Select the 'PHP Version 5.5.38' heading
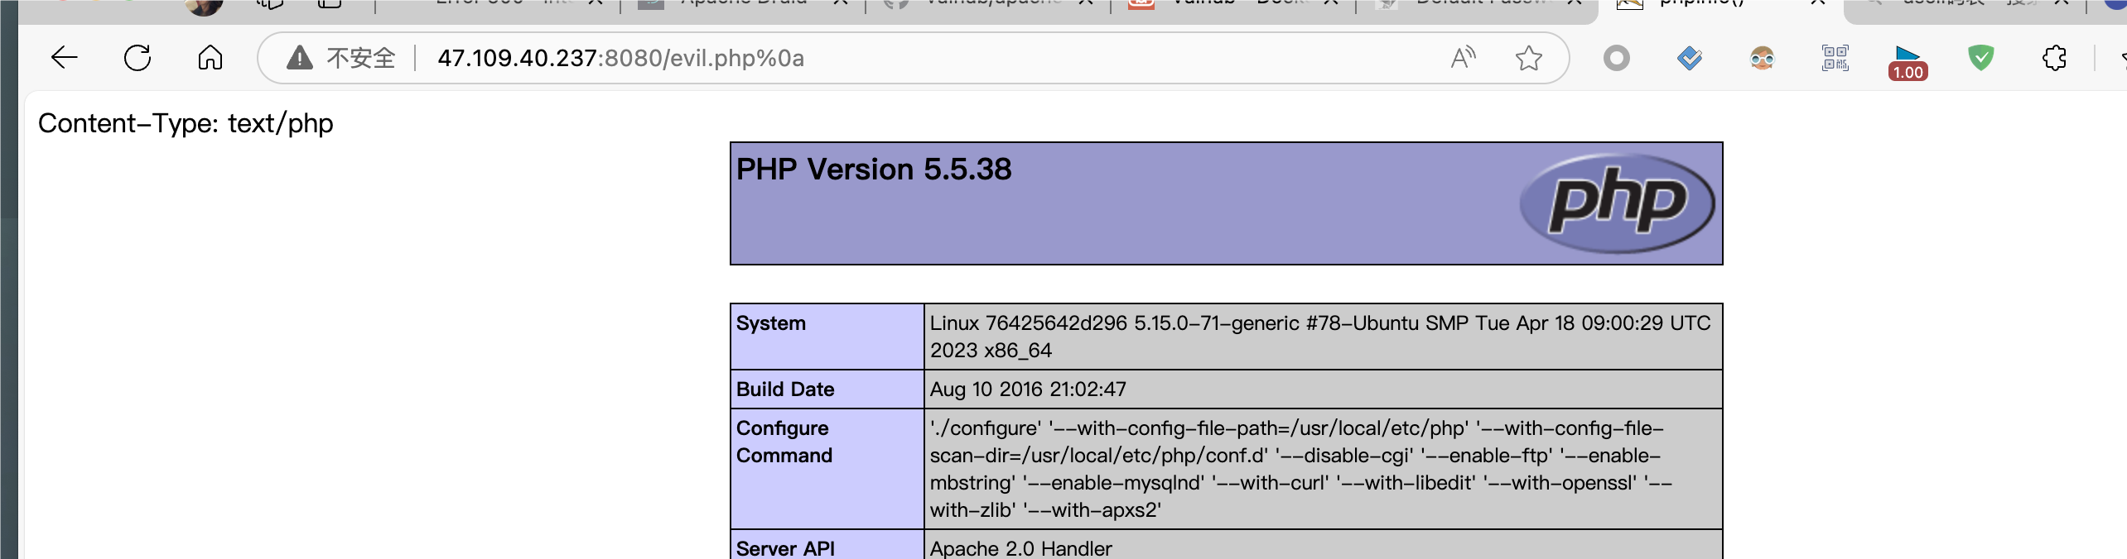2127x559 pixels. [x=874, y=170]
